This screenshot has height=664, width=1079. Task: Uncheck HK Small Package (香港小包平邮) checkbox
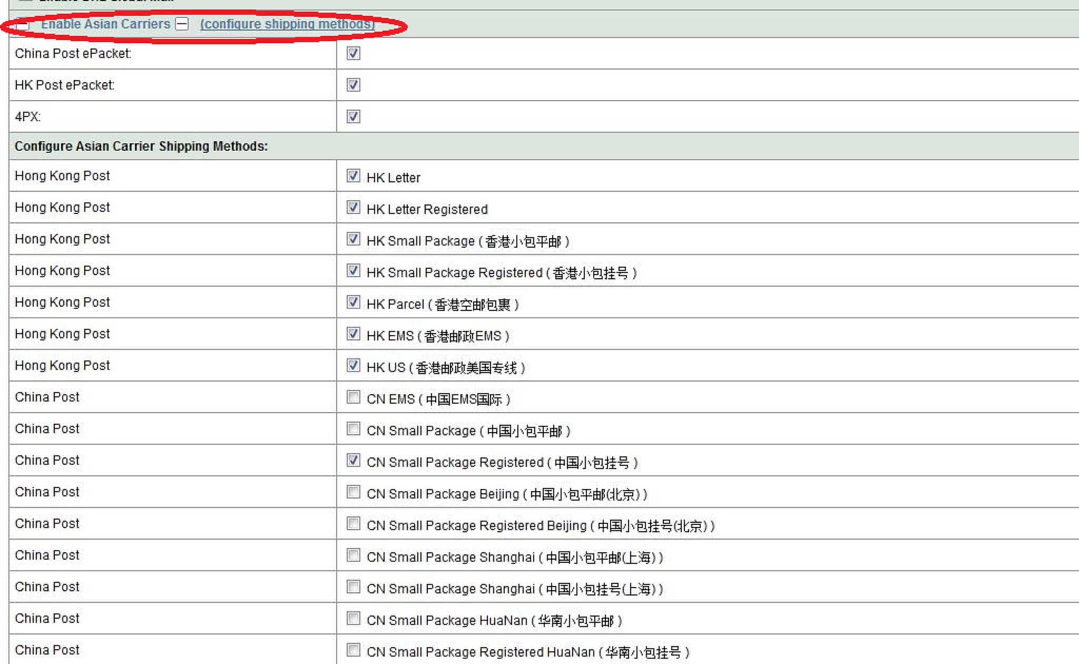coord(354,239)
